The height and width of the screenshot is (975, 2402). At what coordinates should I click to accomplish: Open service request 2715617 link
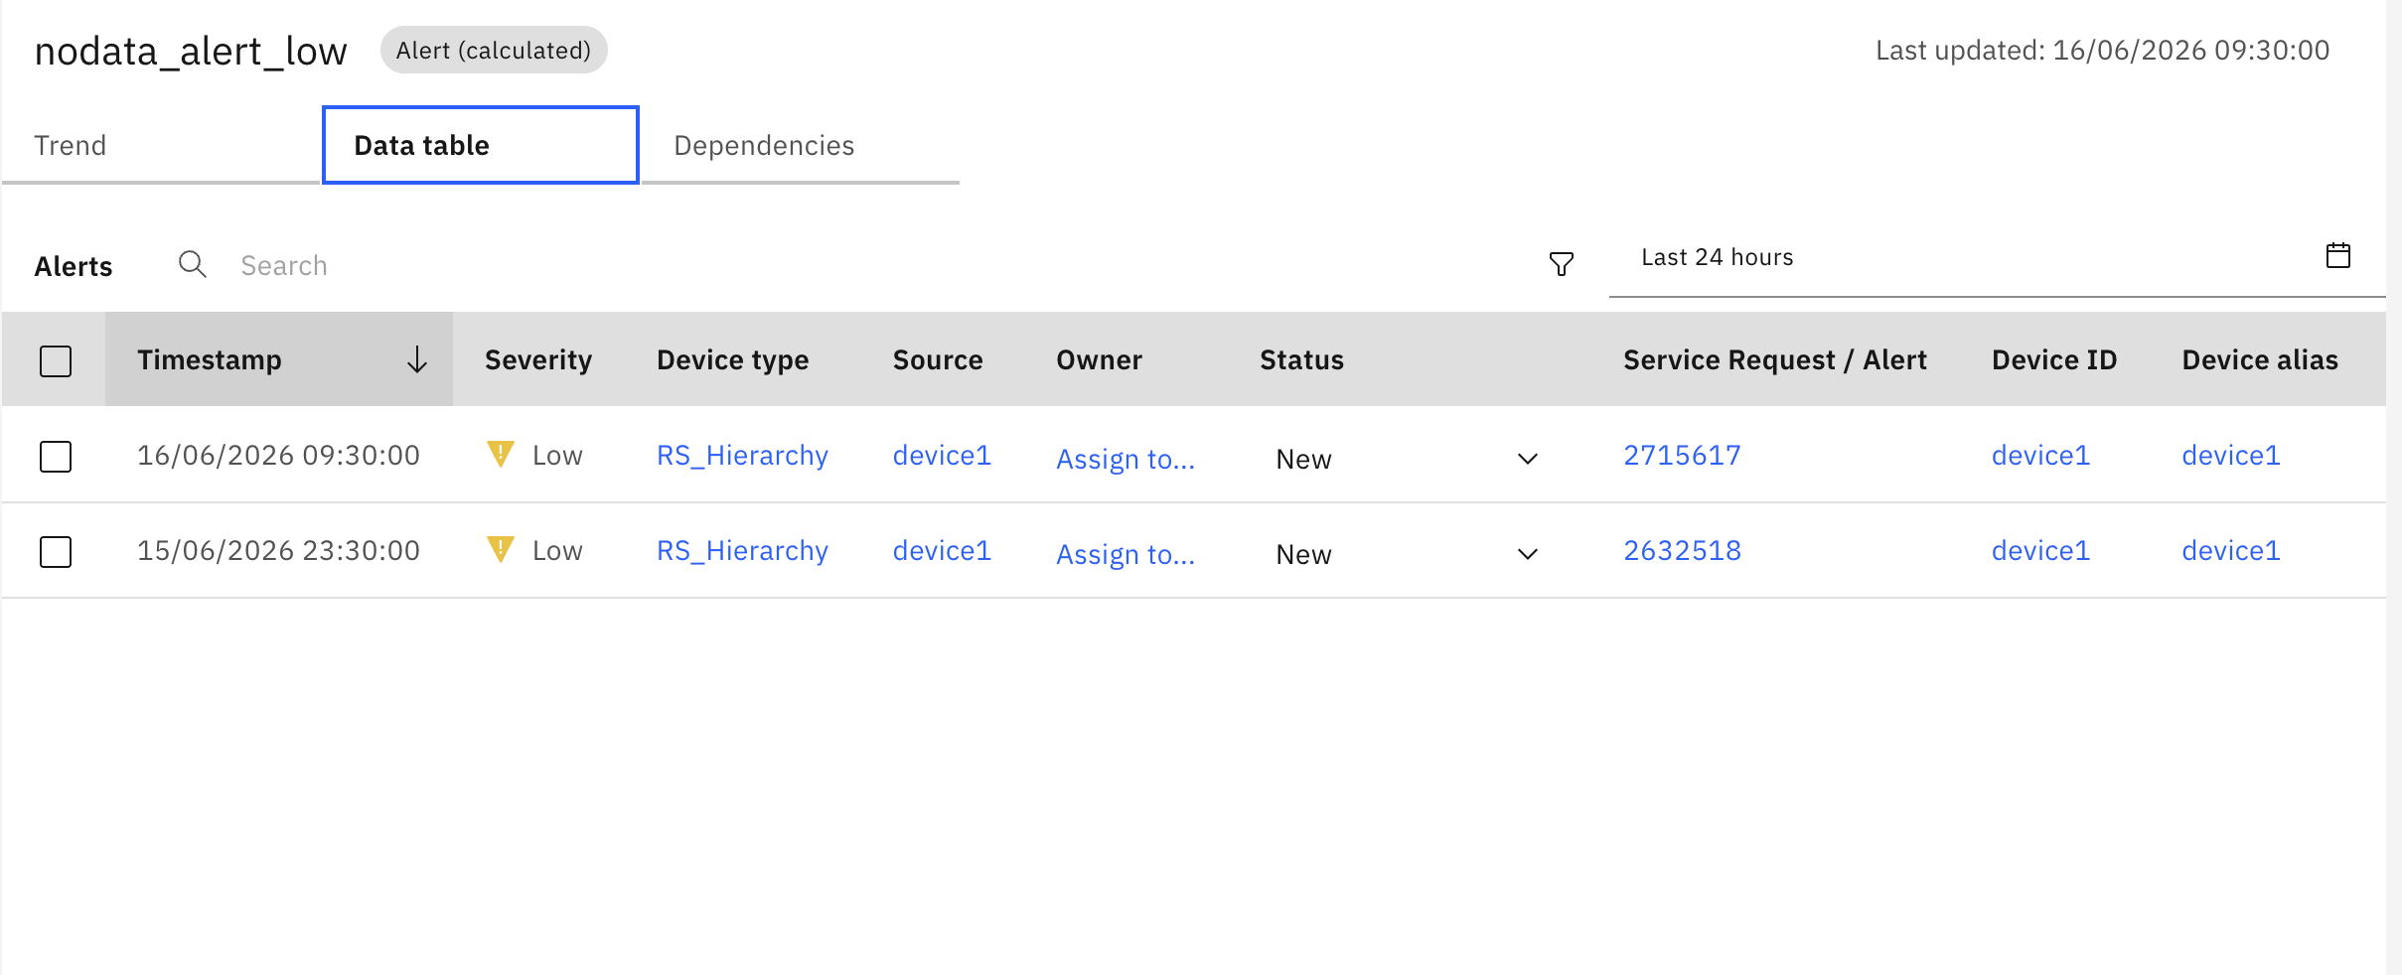click(x=1682, y=455)
